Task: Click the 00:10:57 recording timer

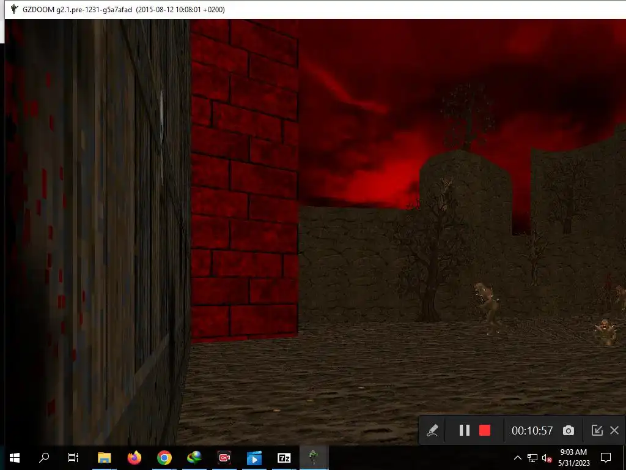Action: tap(532, 430)
